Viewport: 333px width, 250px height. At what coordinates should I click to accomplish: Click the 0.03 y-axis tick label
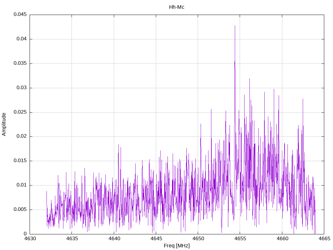21,88
